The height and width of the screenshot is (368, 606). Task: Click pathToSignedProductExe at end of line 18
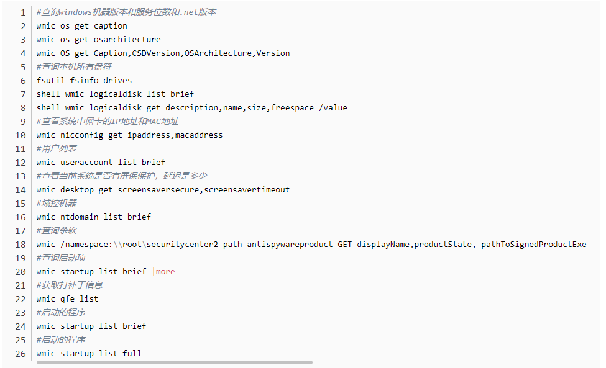pyautogui.click(x=533, y=244)
